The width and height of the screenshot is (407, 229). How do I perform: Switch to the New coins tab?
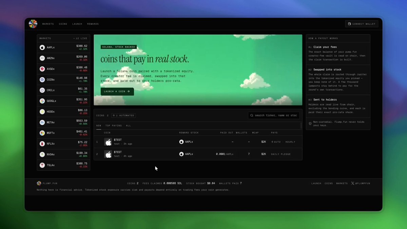(99, 126)
